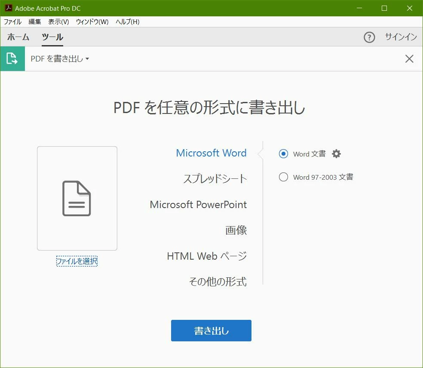Open the ファイル menu
The height and width of the screenshot is (368, 423).
(12, 22)
